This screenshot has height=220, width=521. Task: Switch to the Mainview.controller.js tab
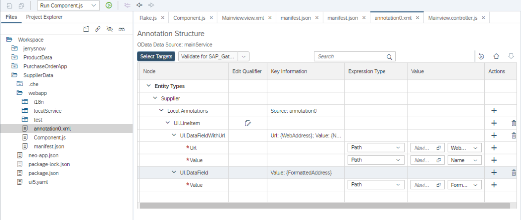[x=452, y=18]
